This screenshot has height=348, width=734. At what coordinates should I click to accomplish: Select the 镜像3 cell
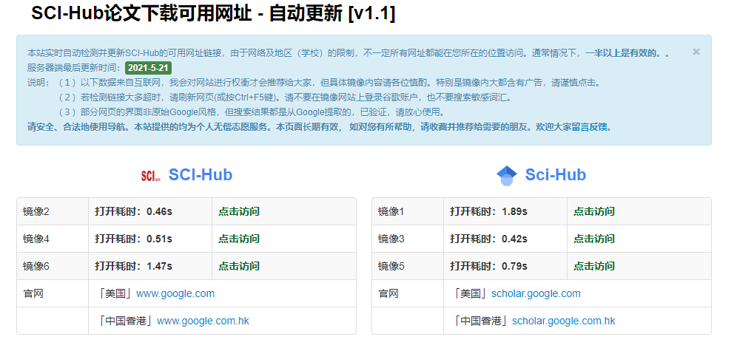[x=408, y=239]
